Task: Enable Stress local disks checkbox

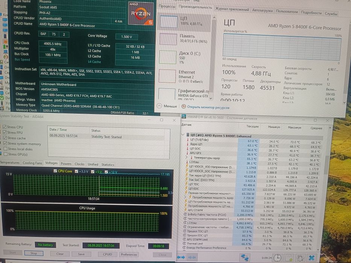Action: 5,148
